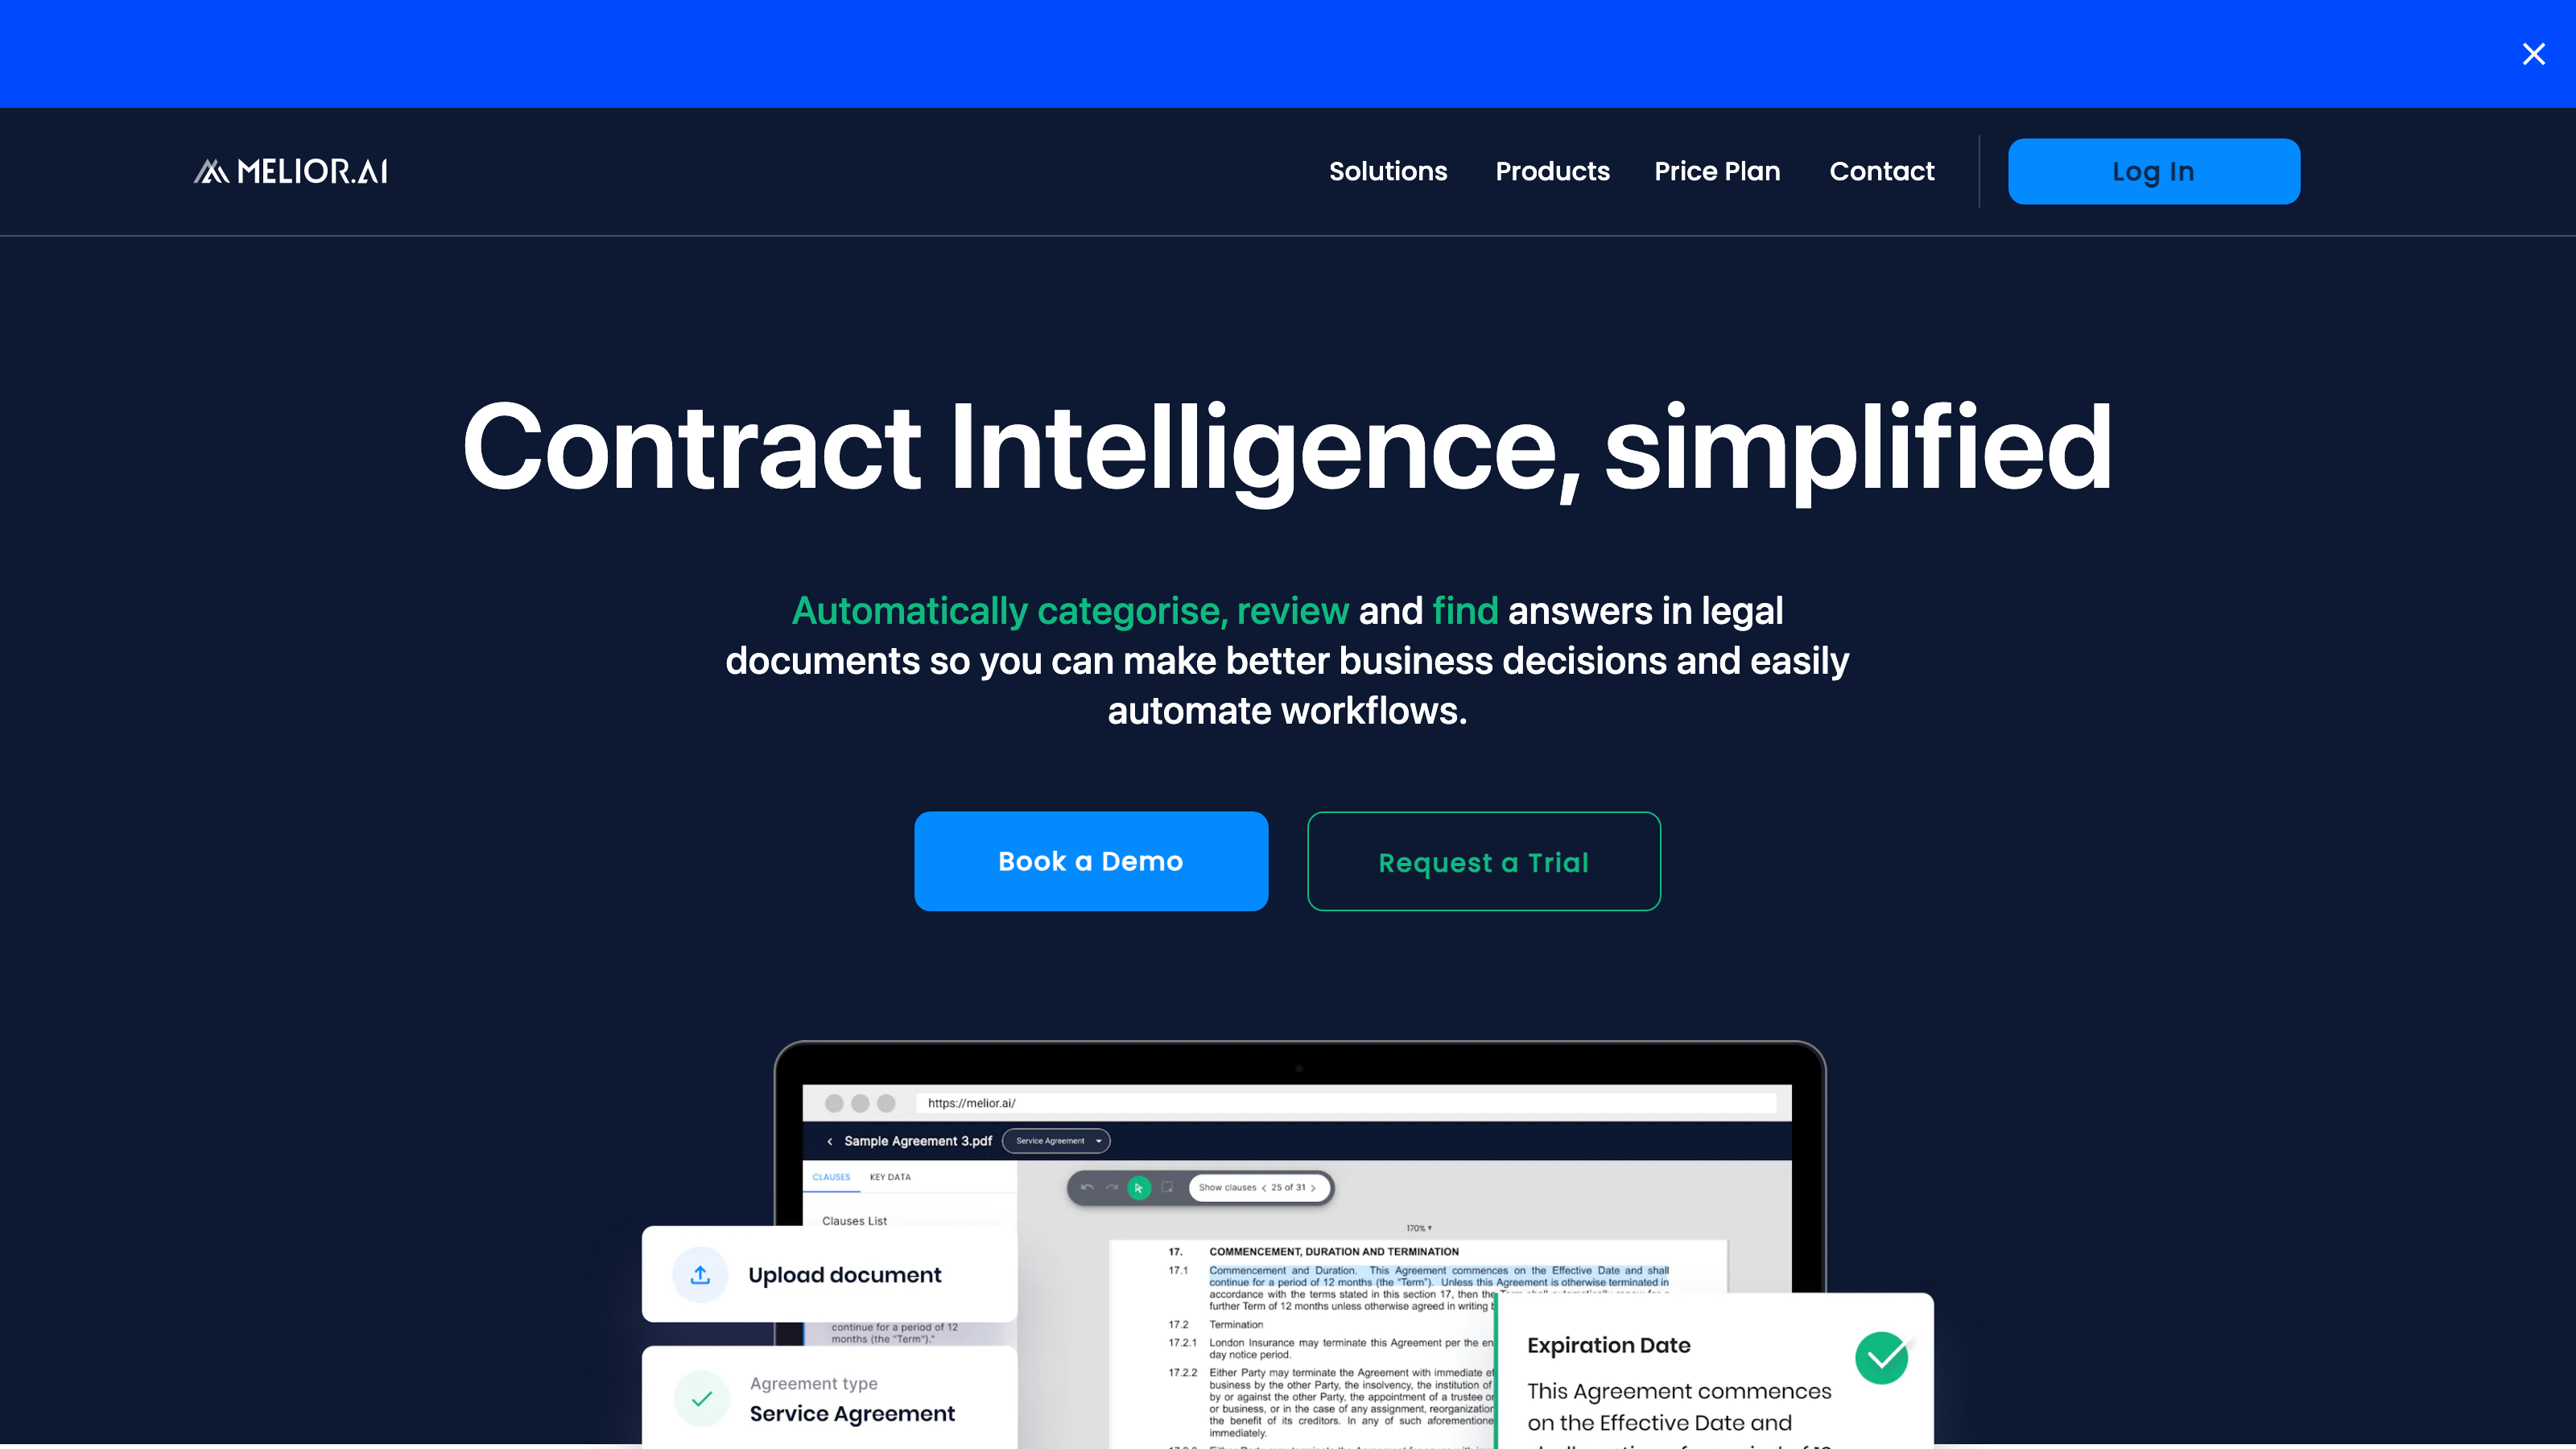Click the Book a Demo button
Viewport: 2576px width, 1449px height.
(1092, 861)
